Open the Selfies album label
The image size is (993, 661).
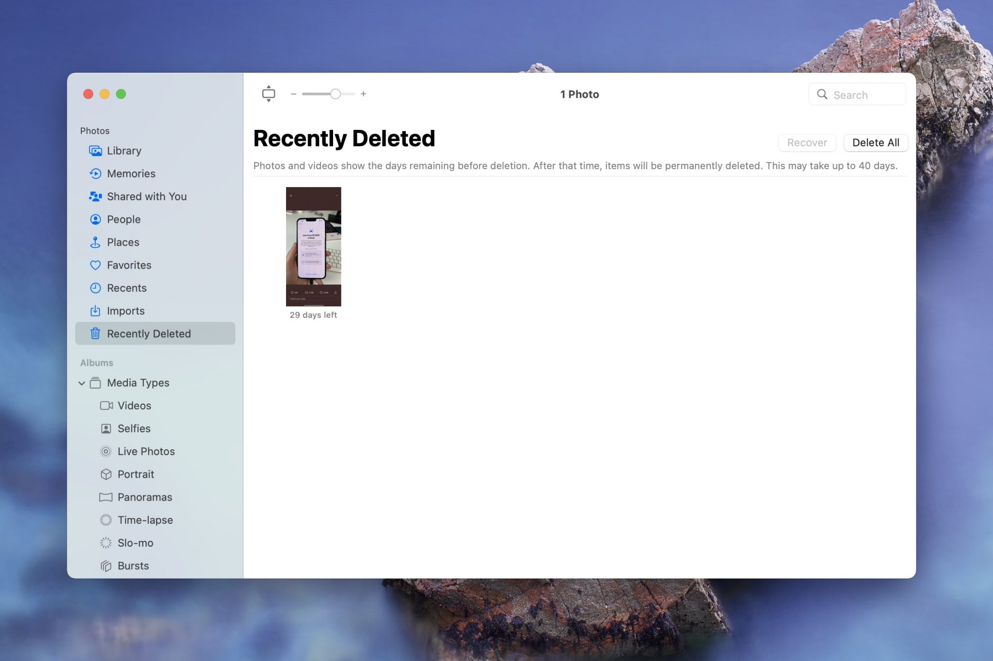click(x=134, y=428)
